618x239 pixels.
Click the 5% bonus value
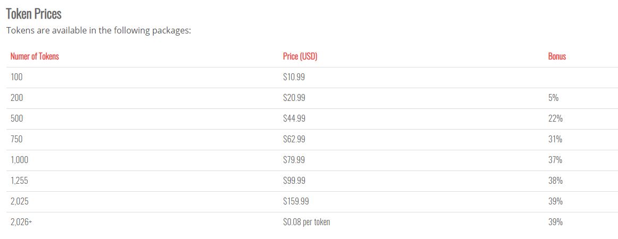(553, 98)
